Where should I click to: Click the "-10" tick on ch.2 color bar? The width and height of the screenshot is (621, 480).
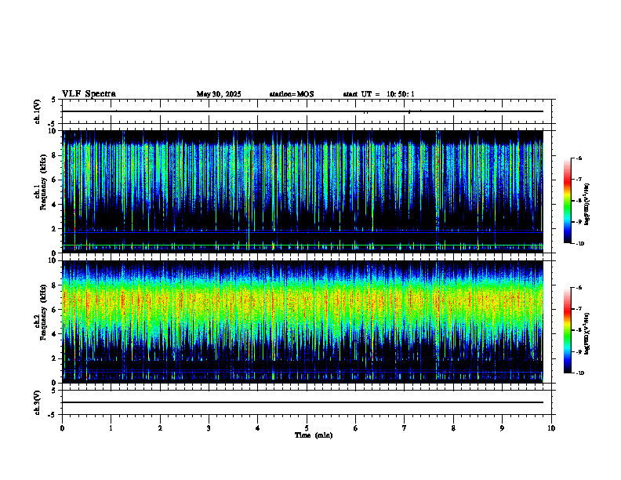(580, 373)
